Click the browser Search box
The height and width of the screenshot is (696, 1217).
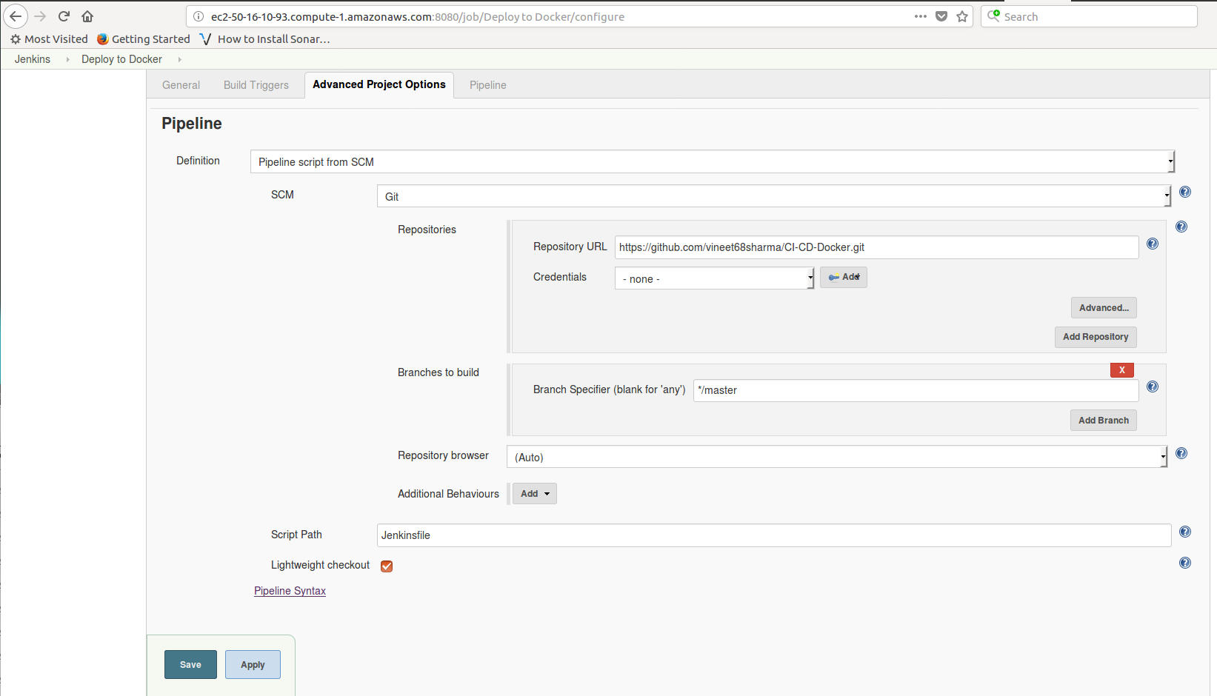coord(1089,16)
